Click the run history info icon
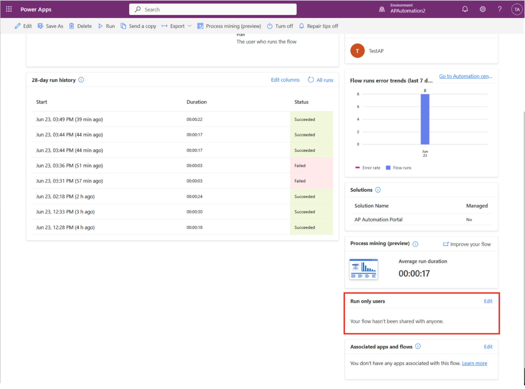Screen dimensions: 525x389 tap(81, 80)
